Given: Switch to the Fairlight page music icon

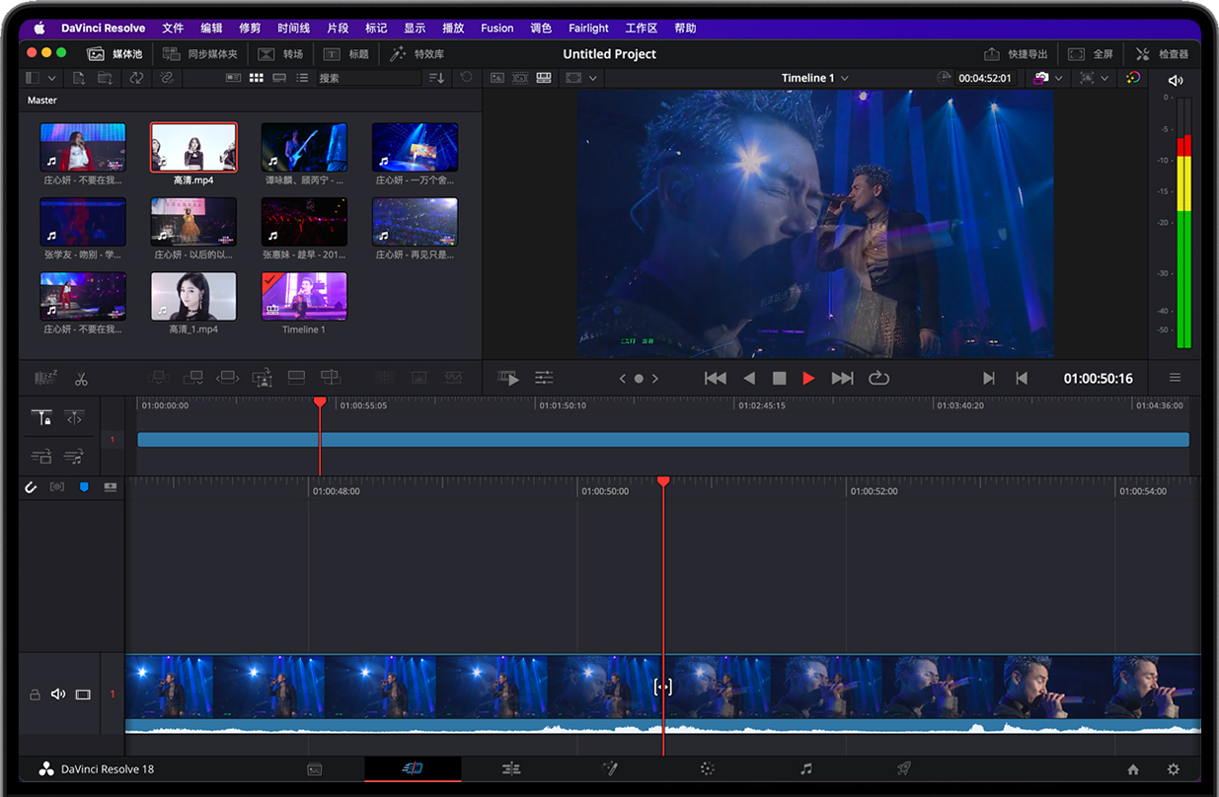Looking at the screenshot, I should [806, 768].
